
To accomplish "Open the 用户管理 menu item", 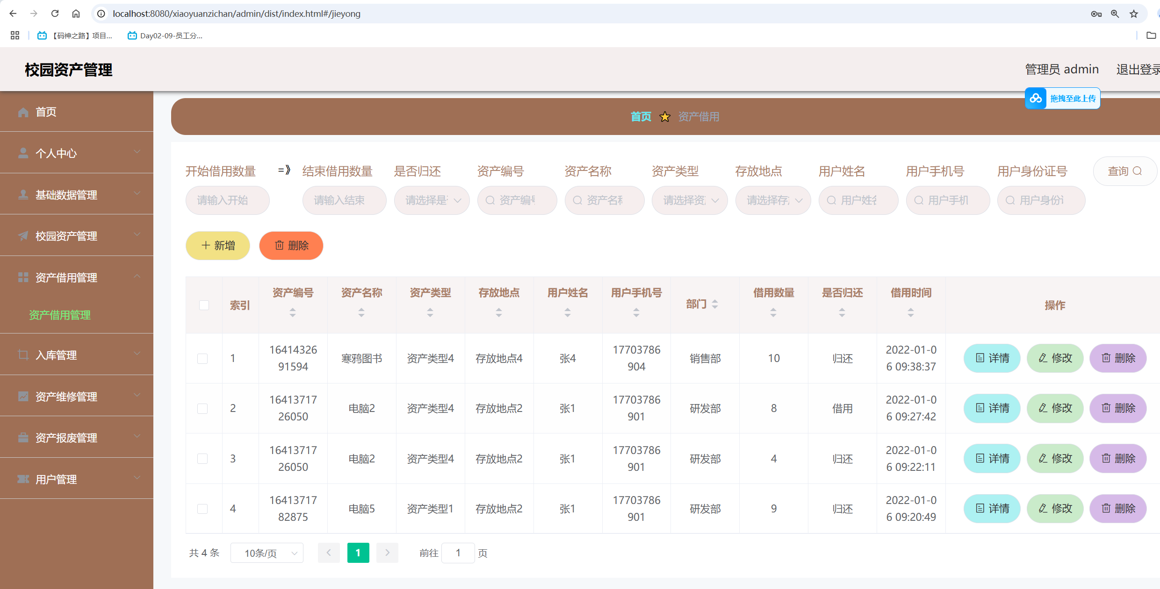I will (x=77, y=479).
